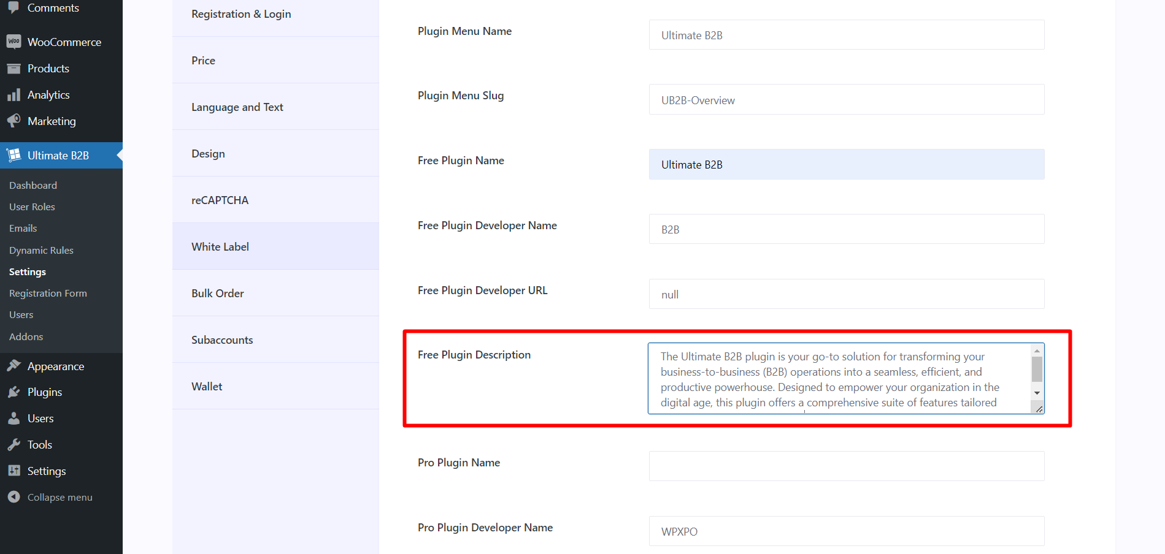
Task: Click the Settings sliders icon in the sidebar
Action: (13, 471)
